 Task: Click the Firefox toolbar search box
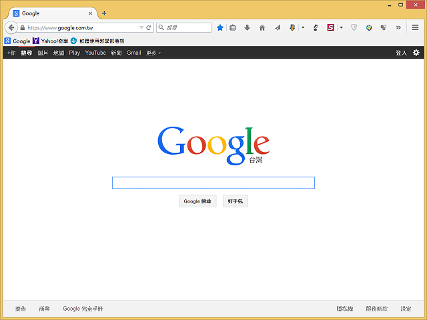184,27
